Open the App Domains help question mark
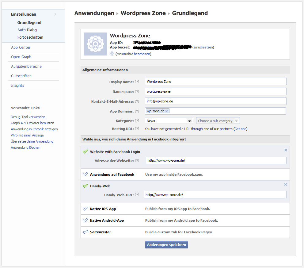Viewport: 304px width, 268px height. click(137, 111)
